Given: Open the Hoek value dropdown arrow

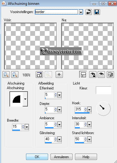Looking at the screenshot, I should [x=89, y=109].
